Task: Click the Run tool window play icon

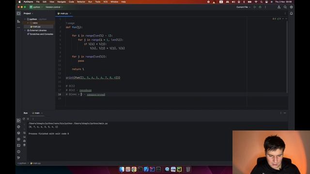Action: coord(18,120)
